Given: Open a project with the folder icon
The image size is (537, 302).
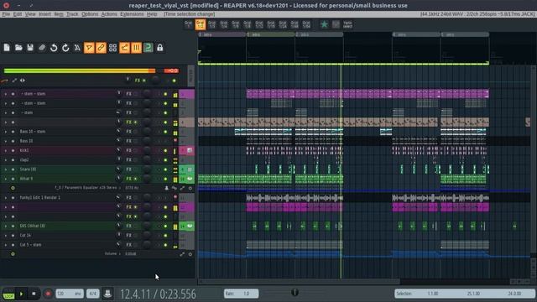Looking at the screenshot, I should [18, 48].
